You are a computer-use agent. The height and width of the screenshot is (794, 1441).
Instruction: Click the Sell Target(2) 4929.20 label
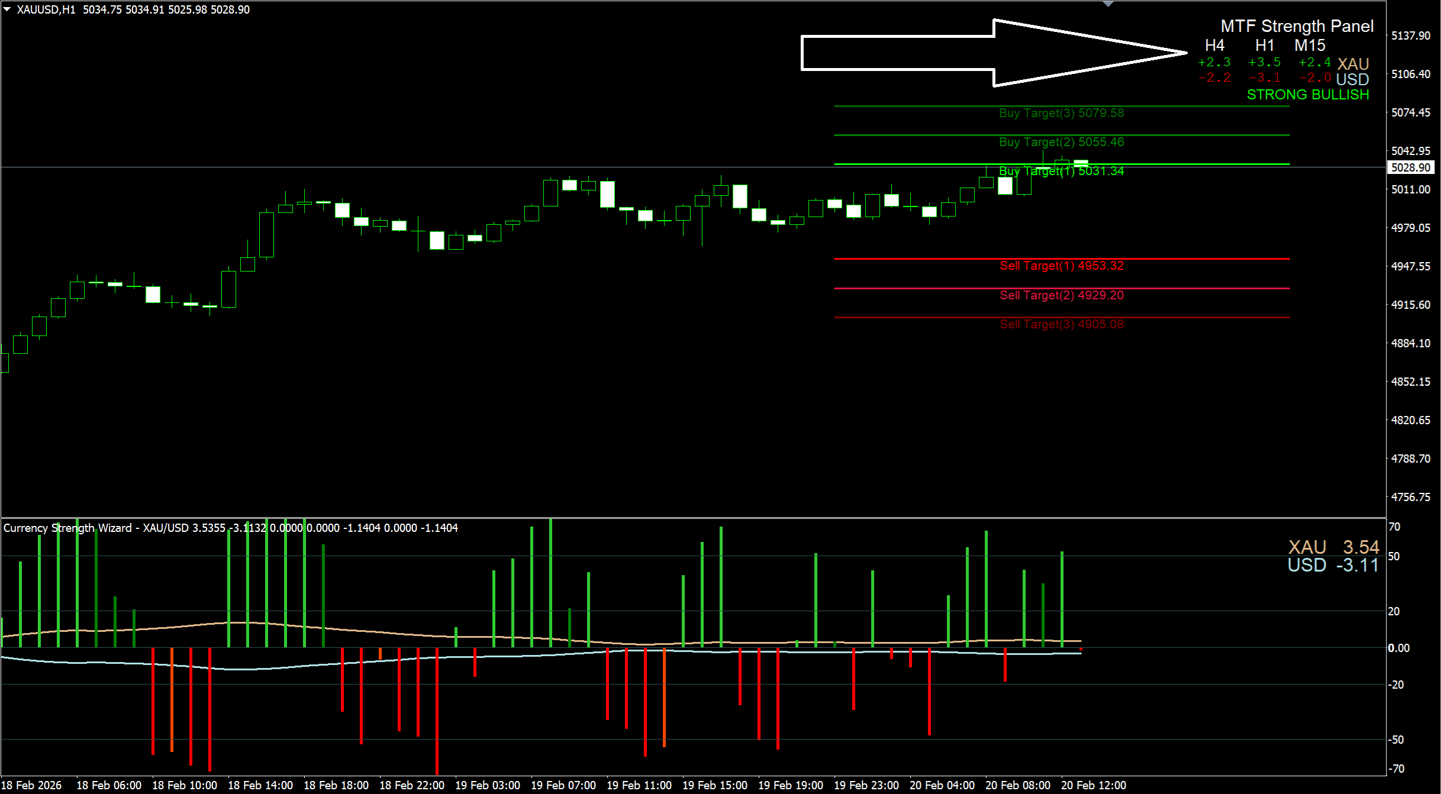[1061, 295]
